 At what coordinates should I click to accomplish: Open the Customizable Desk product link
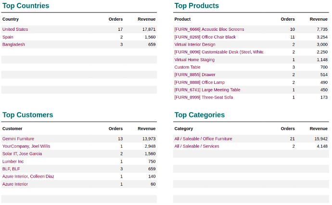click(x=218, y=52)
